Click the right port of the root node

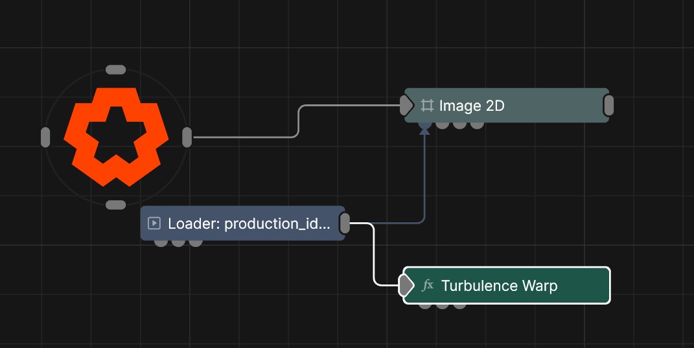187,137
